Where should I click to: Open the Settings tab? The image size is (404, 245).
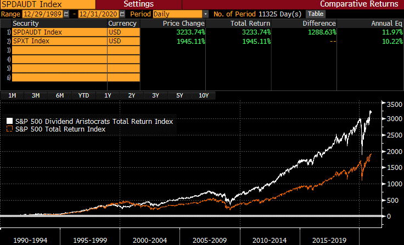tap(139, 4)
